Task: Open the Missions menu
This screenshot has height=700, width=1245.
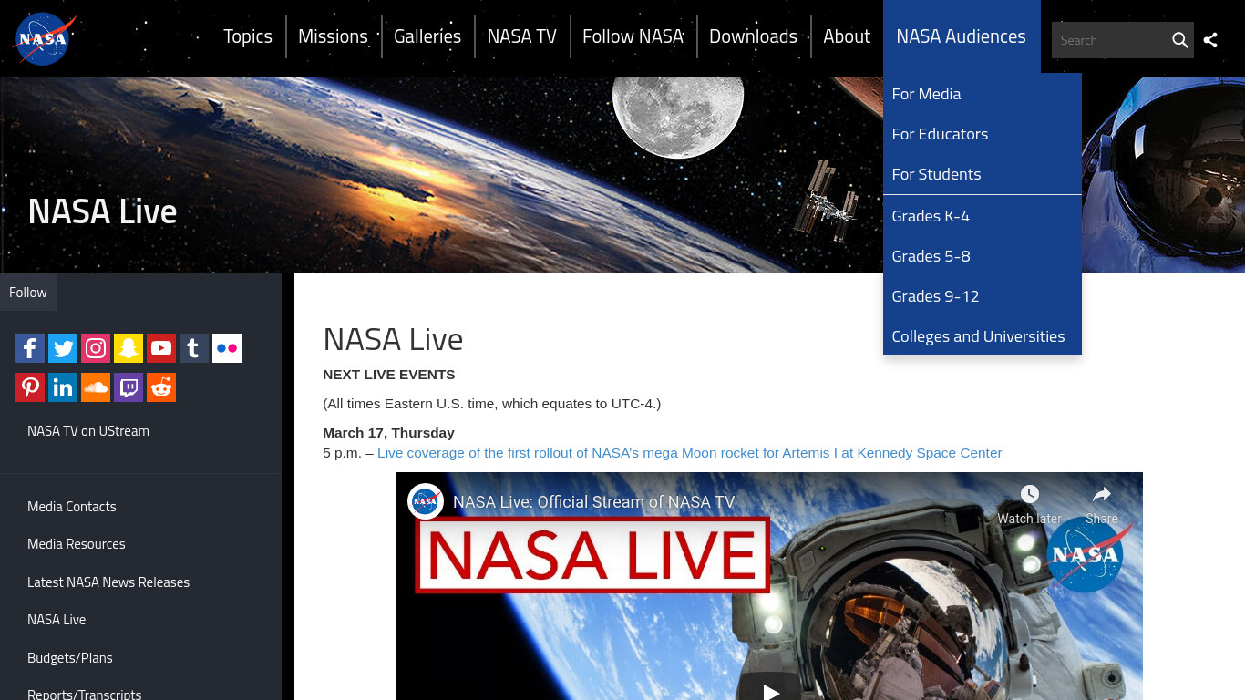Action: 333,36
